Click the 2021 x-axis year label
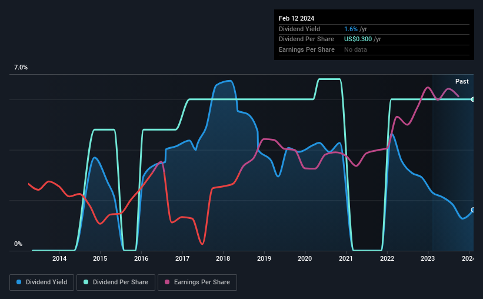 [x=345, y=258]
